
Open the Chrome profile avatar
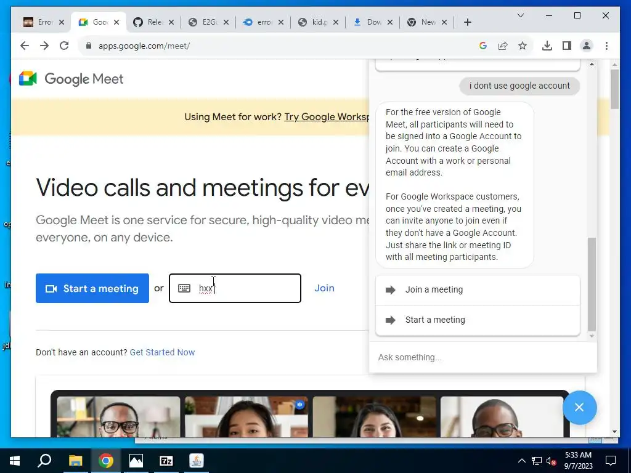click(x=587, y=46)
